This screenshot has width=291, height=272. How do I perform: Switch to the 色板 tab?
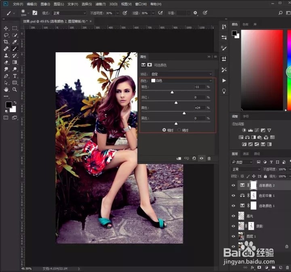(245, 24)
